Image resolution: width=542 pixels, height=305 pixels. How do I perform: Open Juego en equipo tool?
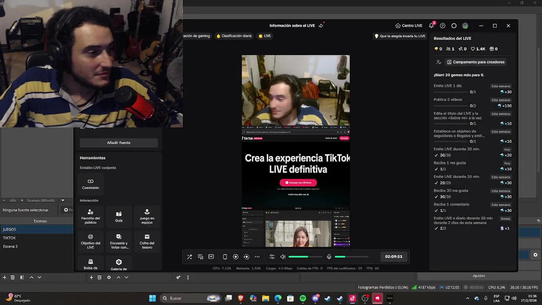click(147, 216)
